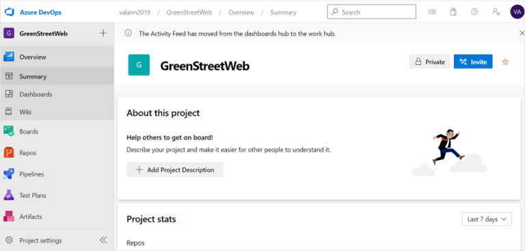Open the Boards hub icon
This screenshot has height=251, width=525.
point(9,131)
